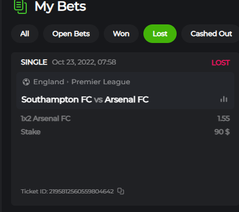Open match statistics bar chart icon
This screenshot has width=239, height=212.
click(224, 99)
